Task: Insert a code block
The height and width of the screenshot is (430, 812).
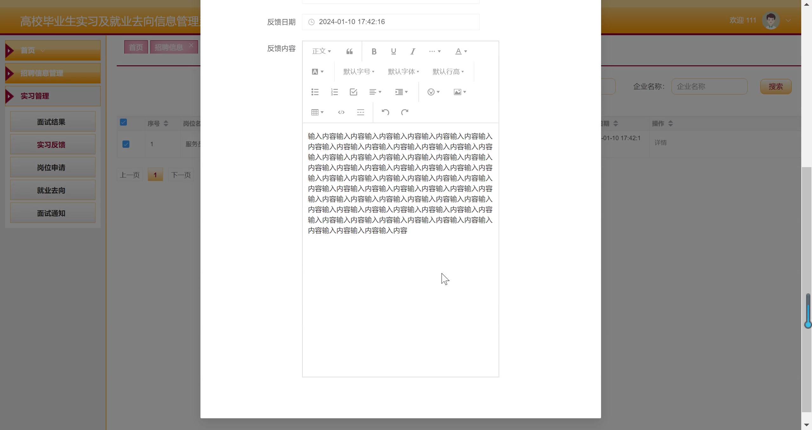Action: 341,112
